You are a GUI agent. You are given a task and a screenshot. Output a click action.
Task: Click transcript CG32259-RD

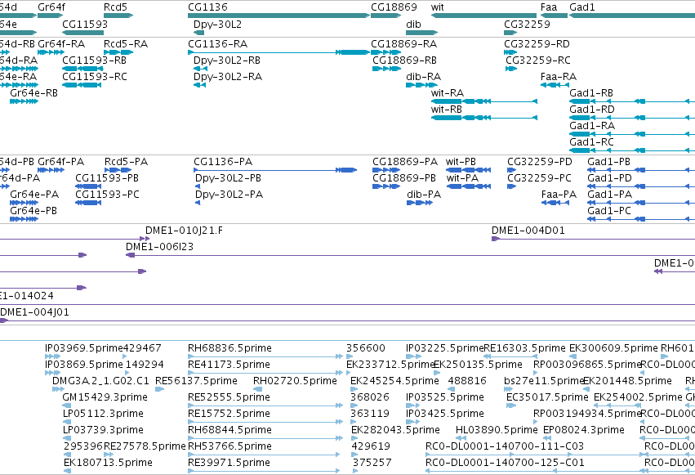click(510, 52)
